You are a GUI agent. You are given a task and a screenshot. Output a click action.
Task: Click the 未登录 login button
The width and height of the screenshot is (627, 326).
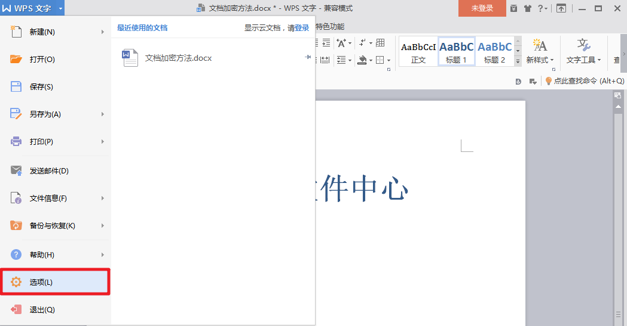point(482,8)
